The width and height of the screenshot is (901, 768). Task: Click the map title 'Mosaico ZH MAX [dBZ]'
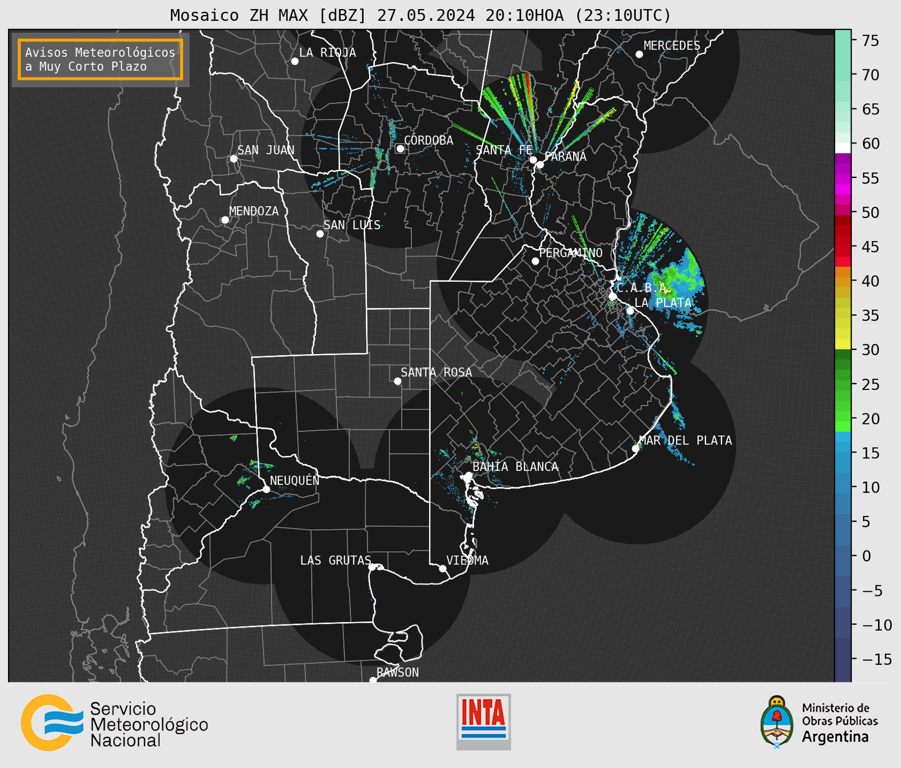(x=269, y=15)
